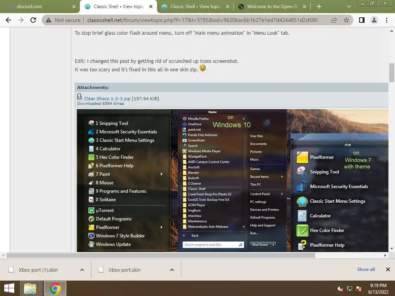
Task: Click the scroll left arrow
Action: click(3, 255)
